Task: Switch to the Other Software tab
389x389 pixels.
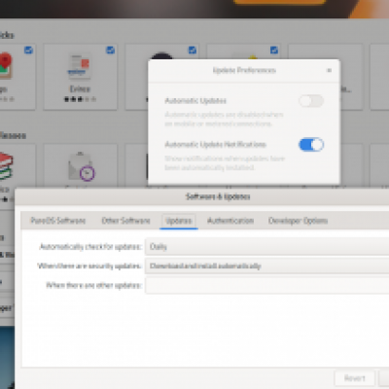Action: coord(125,221)
